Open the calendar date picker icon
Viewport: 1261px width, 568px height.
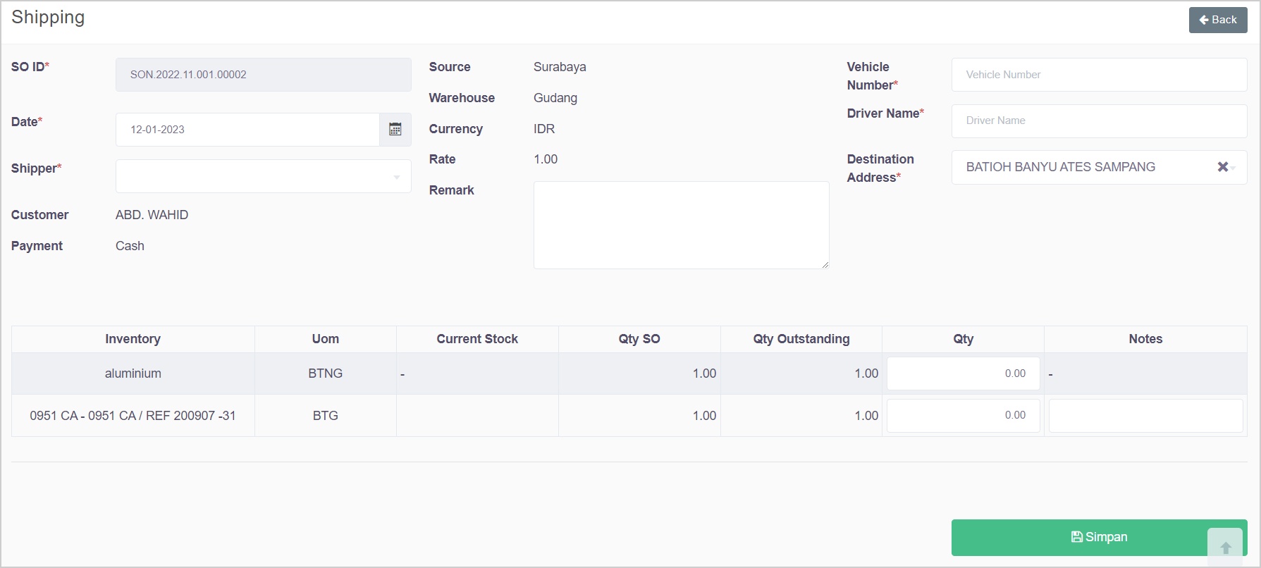coord(395,130)
